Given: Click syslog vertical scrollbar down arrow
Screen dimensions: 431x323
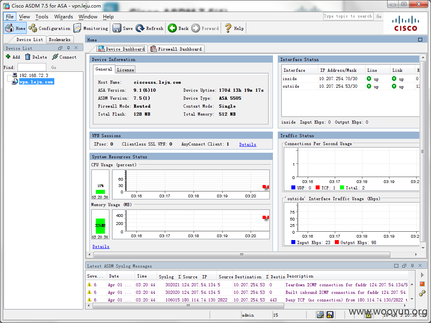Looking at the screenshot, I should 411,299.
